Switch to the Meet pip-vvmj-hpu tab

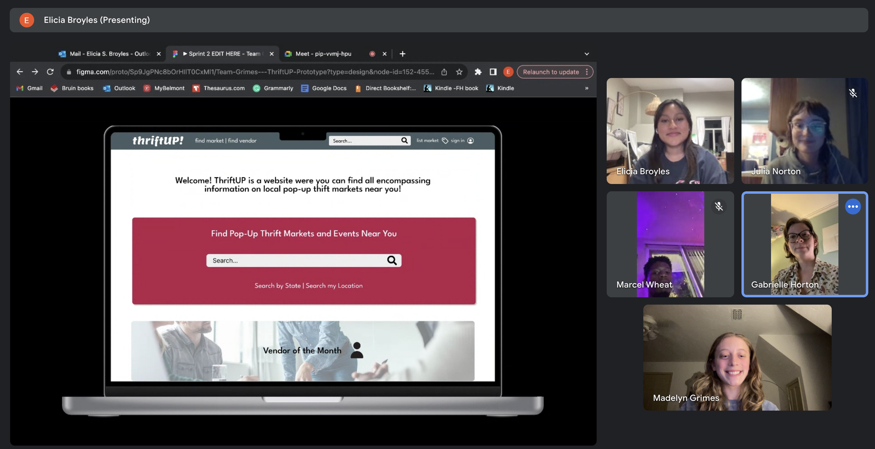(x=323, y=54)
